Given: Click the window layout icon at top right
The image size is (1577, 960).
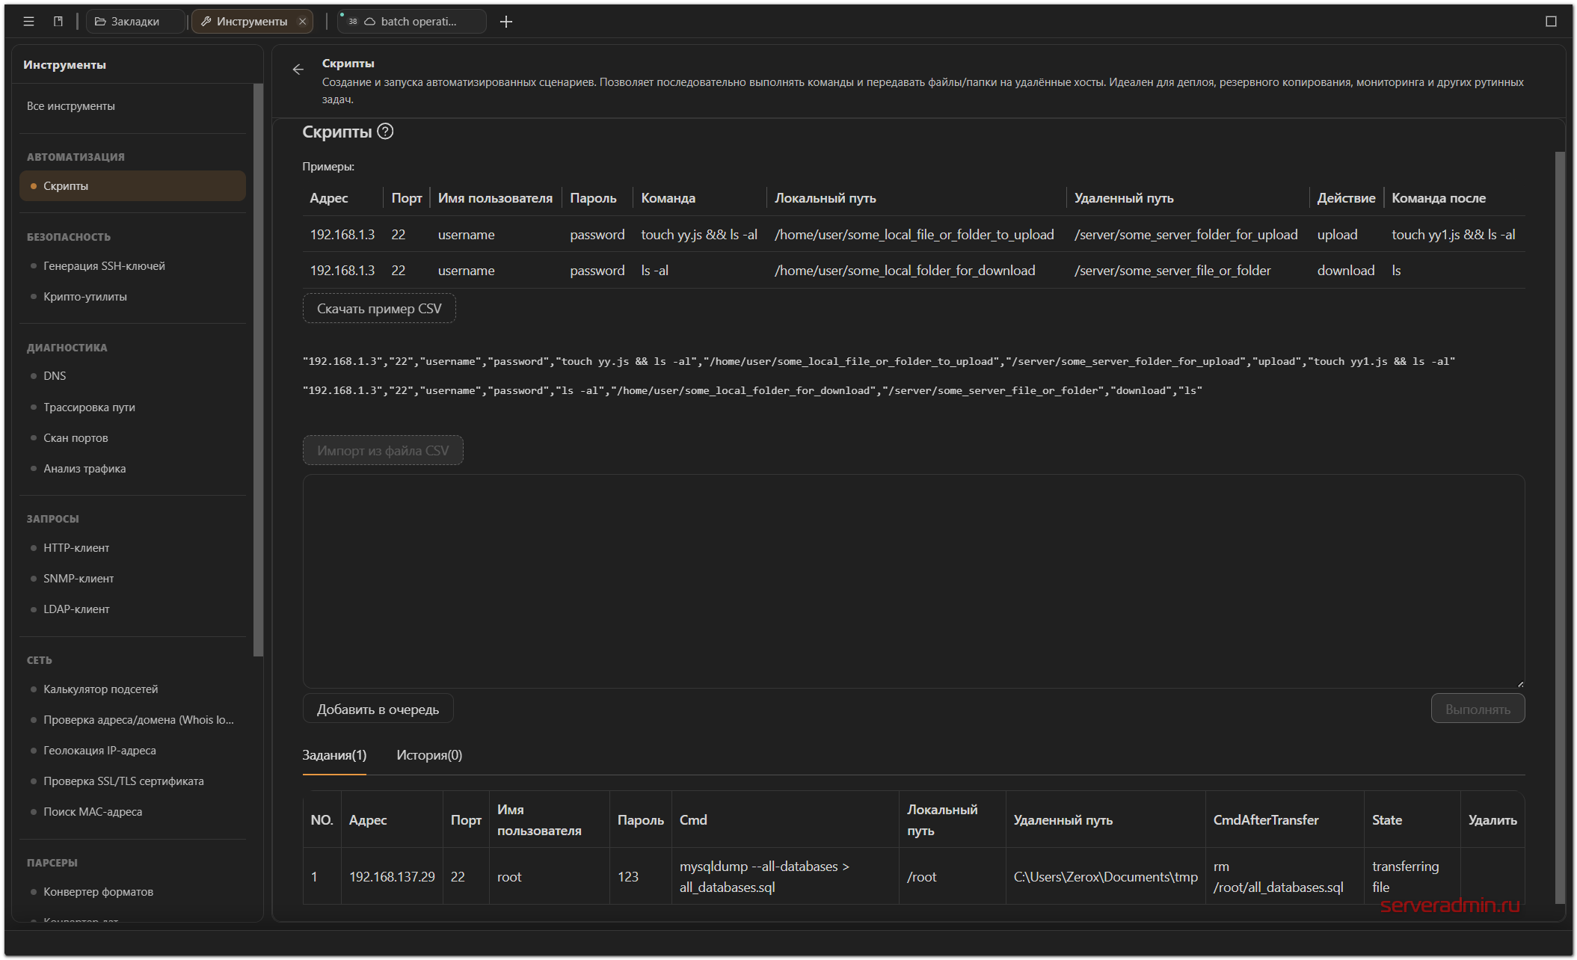Looking at the screenshot, I should [1551, 22].
